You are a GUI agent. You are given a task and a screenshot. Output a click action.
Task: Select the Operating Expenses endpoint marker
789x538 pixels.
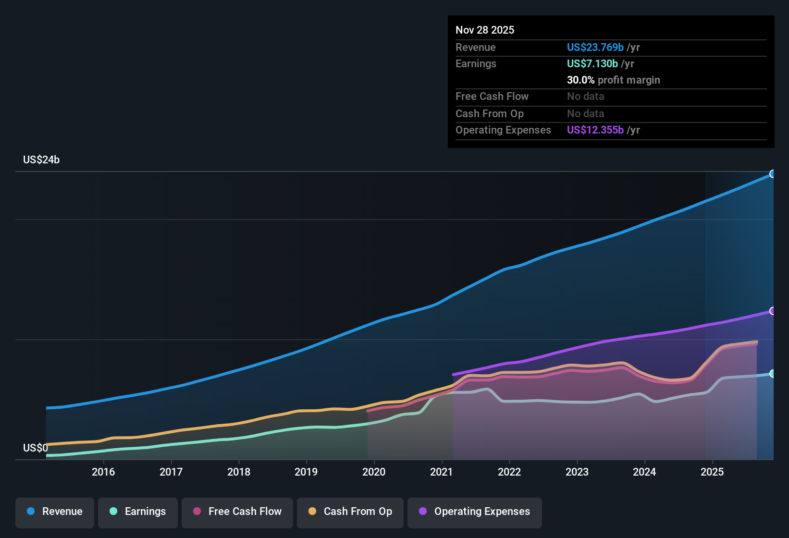click(773, 311)
